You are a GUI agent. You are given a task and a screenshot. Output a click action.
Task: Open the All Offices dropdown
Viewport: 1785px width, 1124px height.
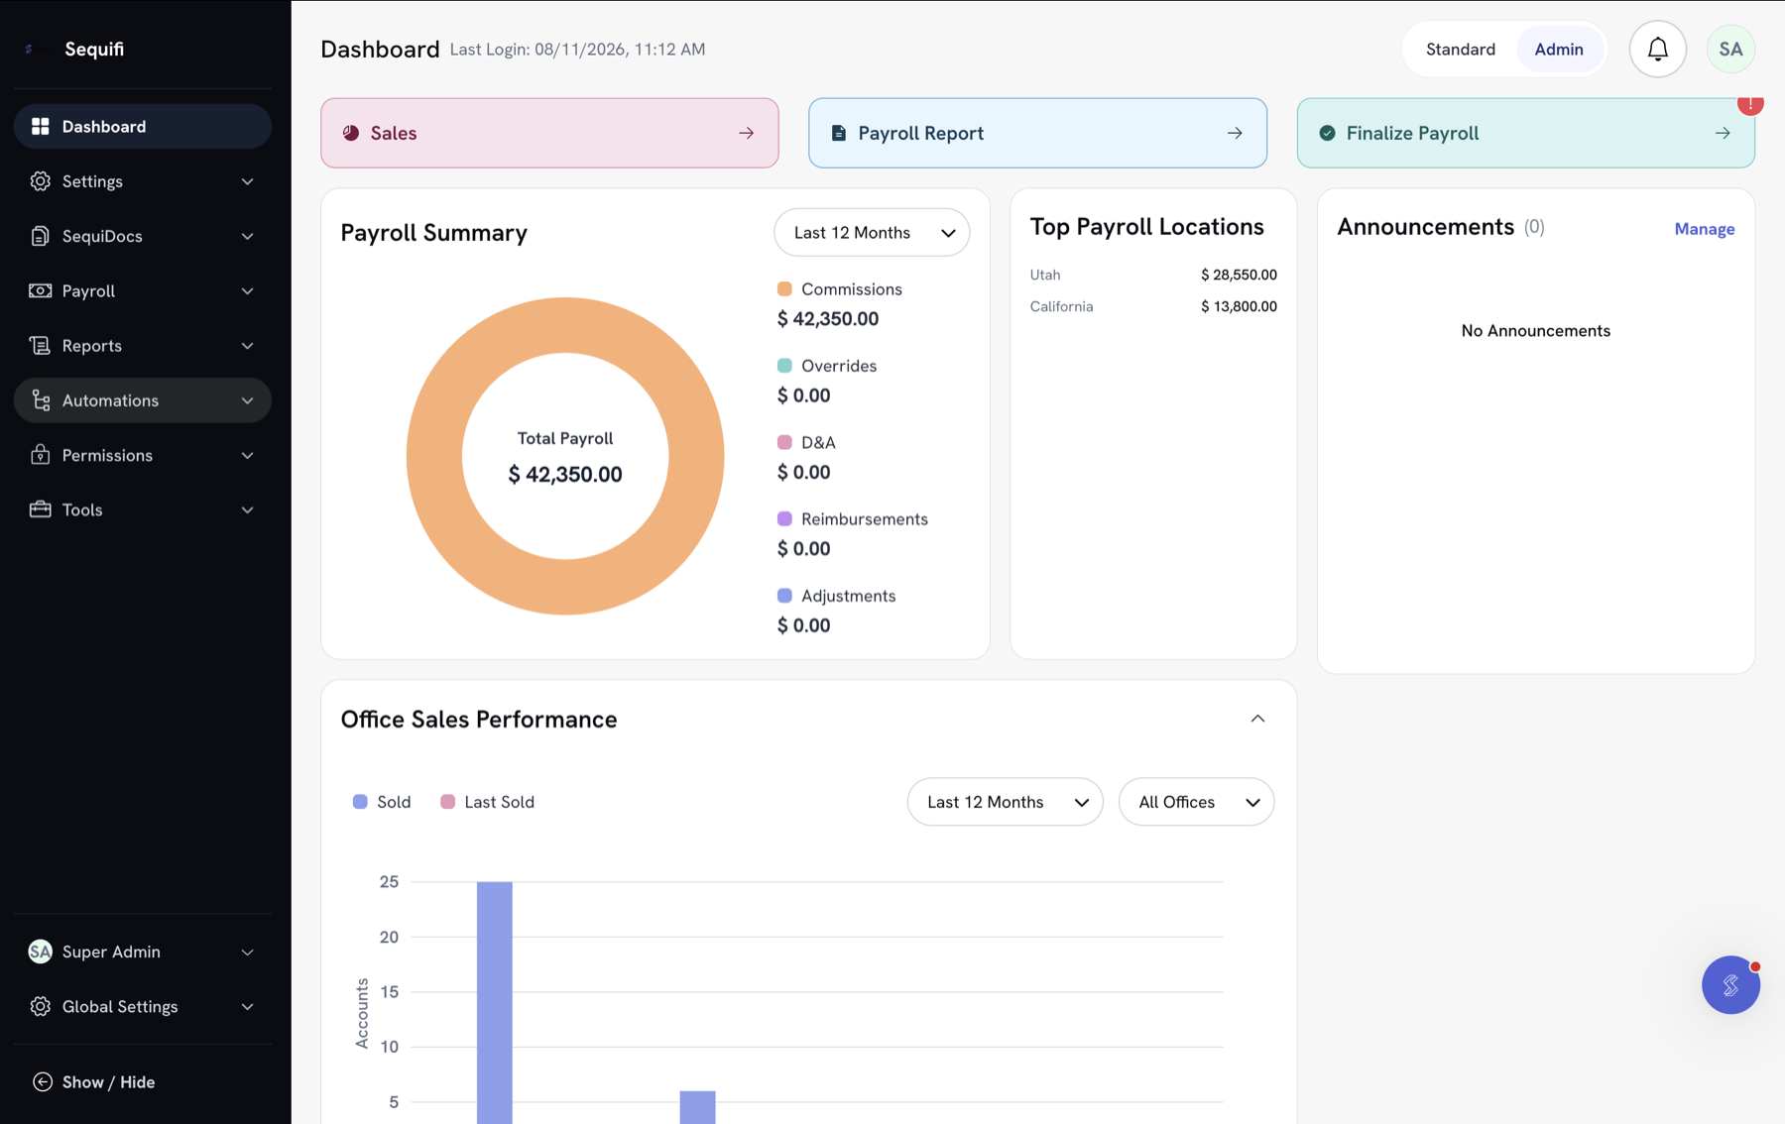point(1196,802)
